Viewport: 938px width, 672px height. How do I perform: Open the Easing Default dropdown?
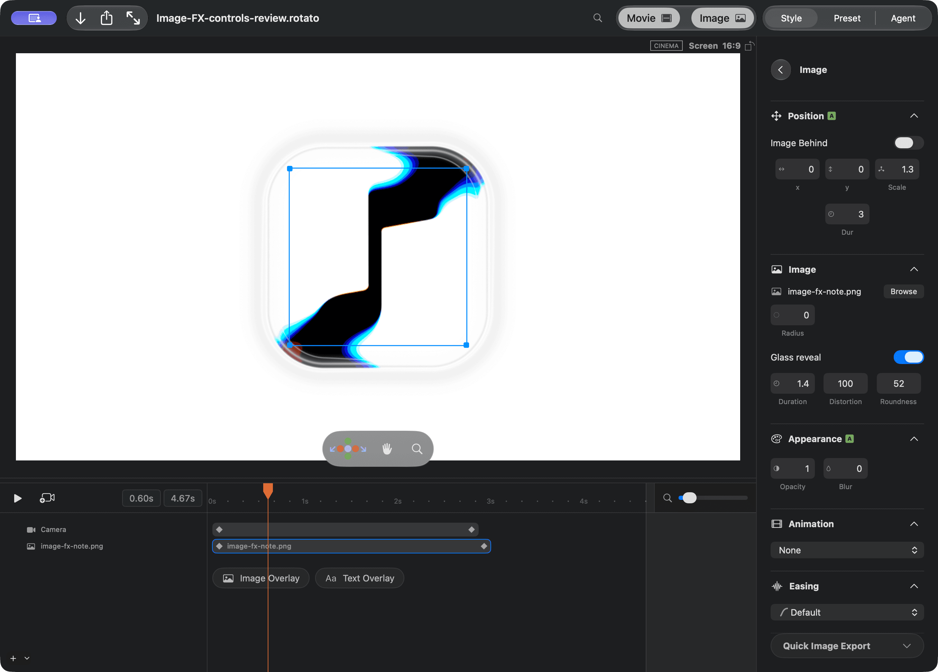pyautogui.click(x=847, y=613)
